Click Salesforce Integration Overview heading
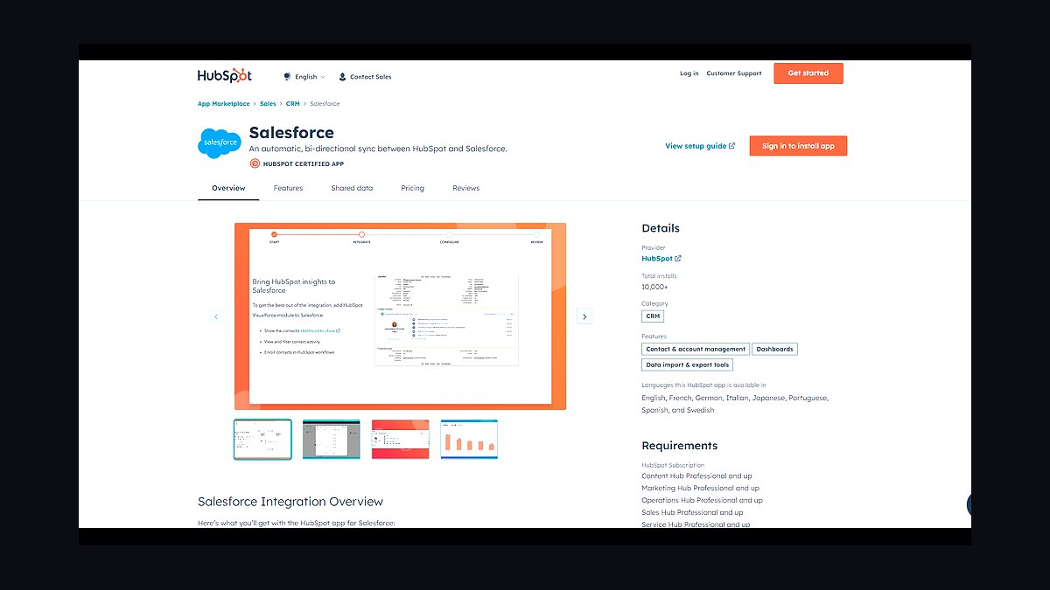This screenshot has width=1050, height=590. pyautogui.click(x=290, y=502)
